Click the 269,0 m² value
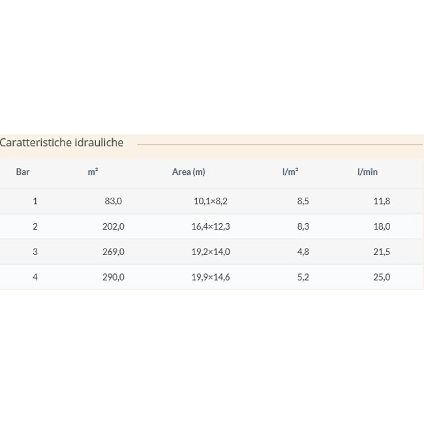 (114, 252)
